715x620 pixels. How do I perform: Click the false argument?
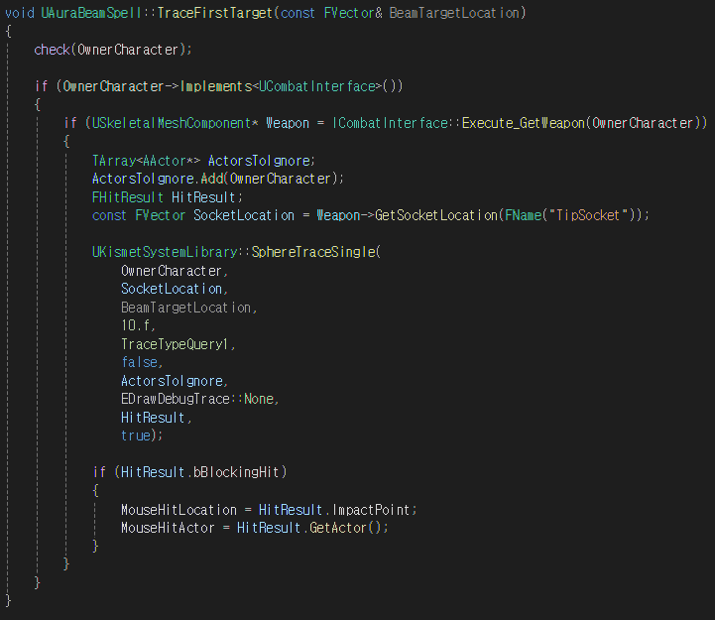pyautogui.click(x=142, y=362)
